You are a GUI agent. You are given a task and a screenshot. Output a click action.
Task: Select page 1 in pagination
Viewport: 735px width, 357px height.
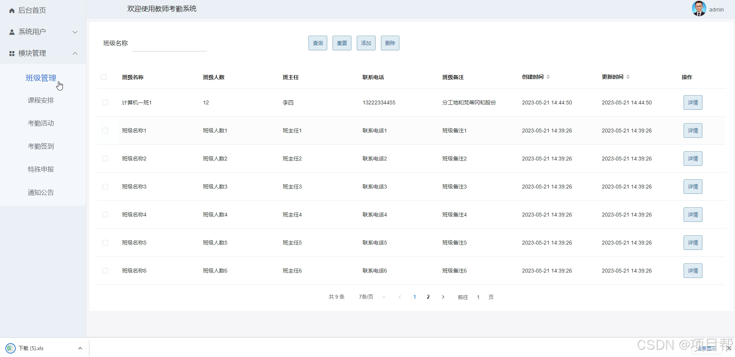415,297
